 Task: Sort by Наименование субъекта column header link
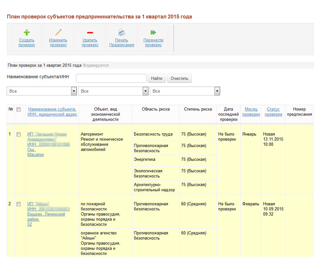click(52, 112)
